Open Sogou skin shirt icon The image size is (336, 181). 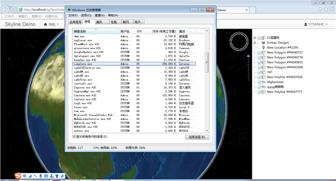[x=57, y=176]
